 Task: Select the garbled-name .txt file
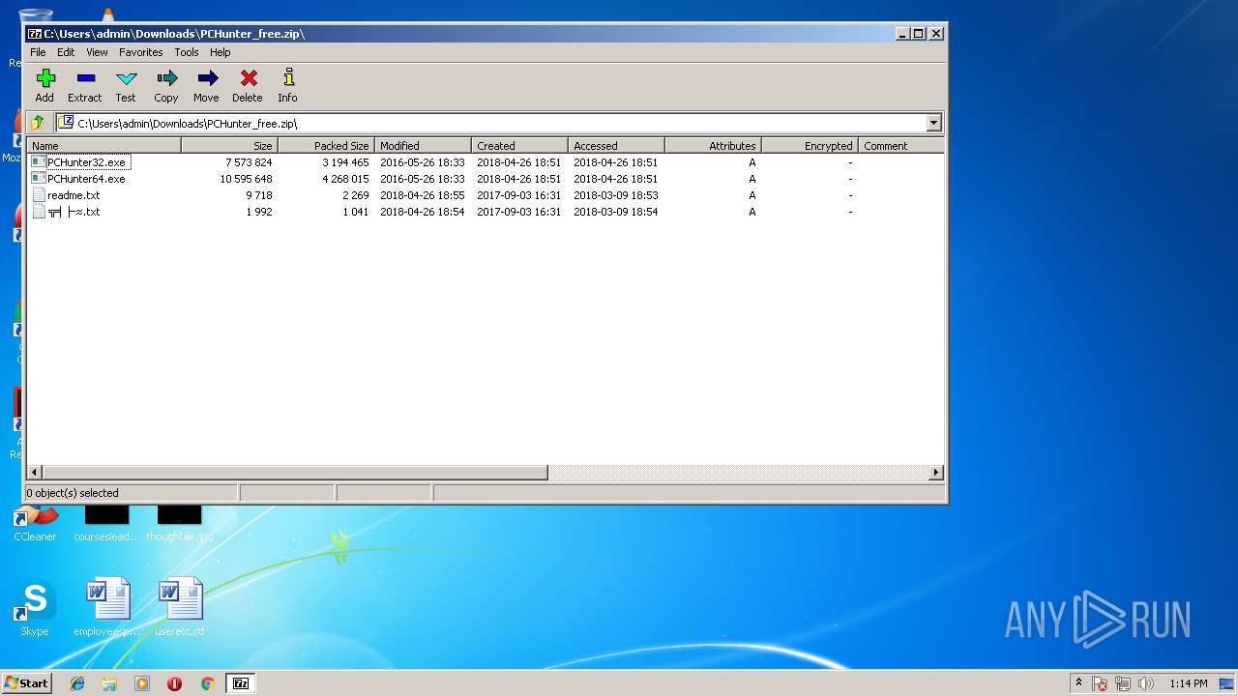click(x=74, y=212)
